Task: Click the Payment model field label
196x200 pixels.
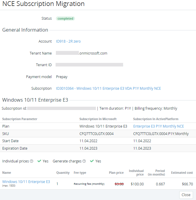Action: click(39, 77)
